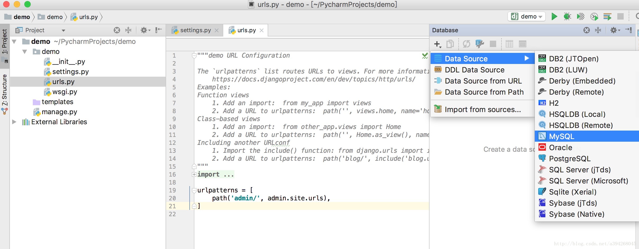Click the gray stop button in toolbar

pos(620,16)
